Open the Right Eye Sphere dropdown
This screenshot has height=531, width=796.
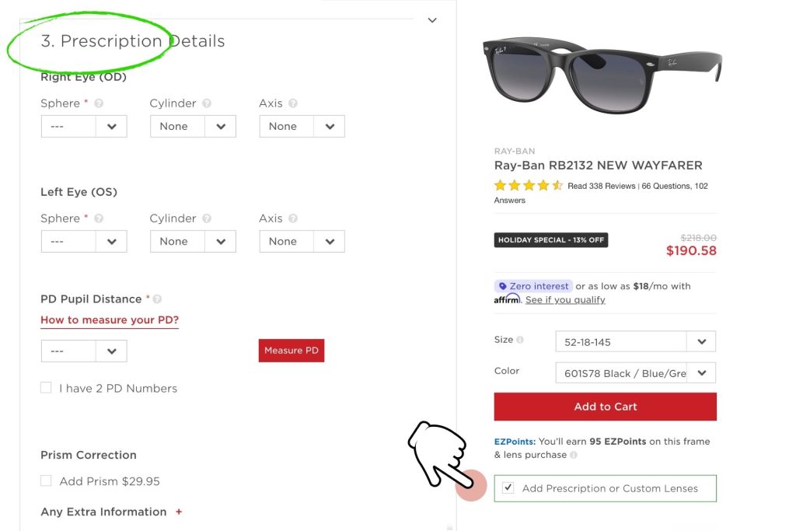point(83,126)
